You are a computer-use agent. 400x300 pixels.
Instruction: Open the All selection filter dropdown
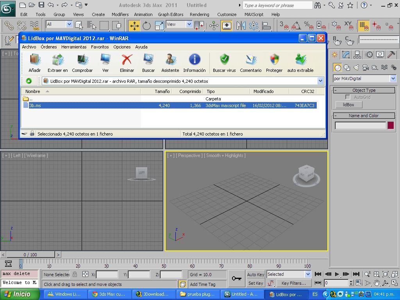click(69, 24)
